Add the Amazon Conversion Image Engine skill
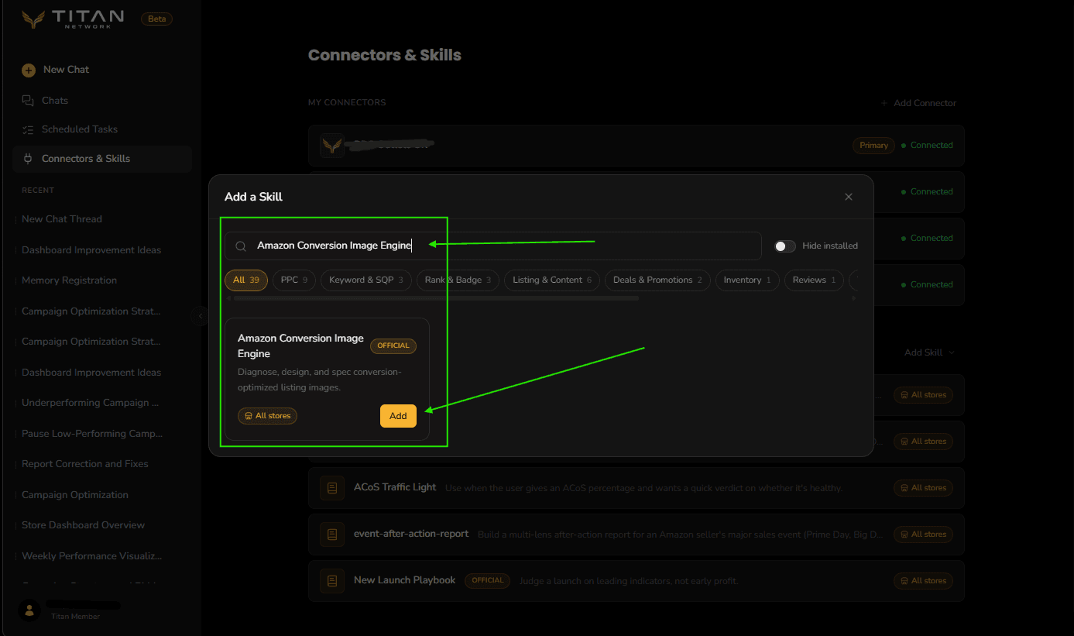Screen dimensions: 1074x636 pyautogui.click(x=398, y=416)
